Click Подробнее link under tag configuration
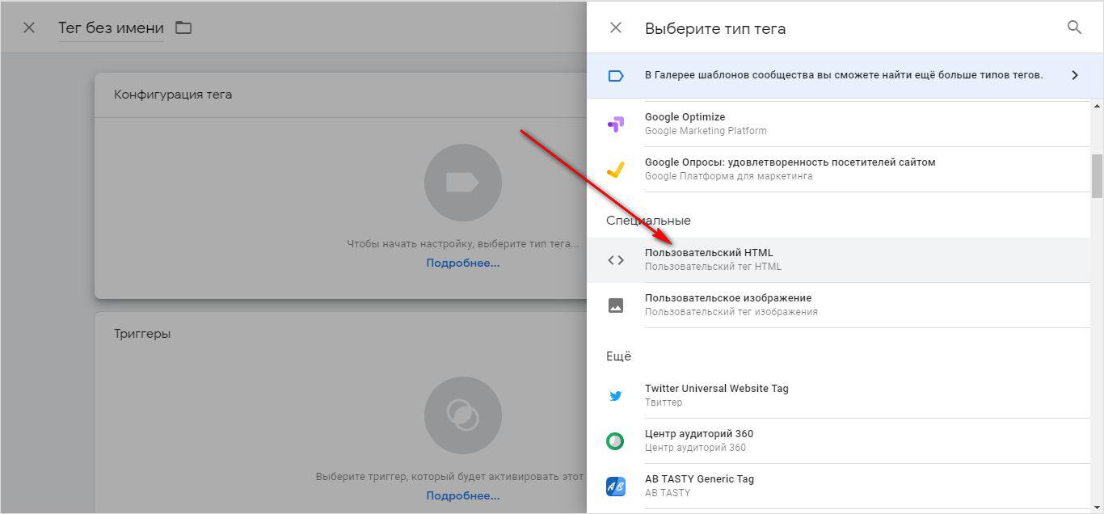This screenshot has width=1104, height=514. (462, 263)
